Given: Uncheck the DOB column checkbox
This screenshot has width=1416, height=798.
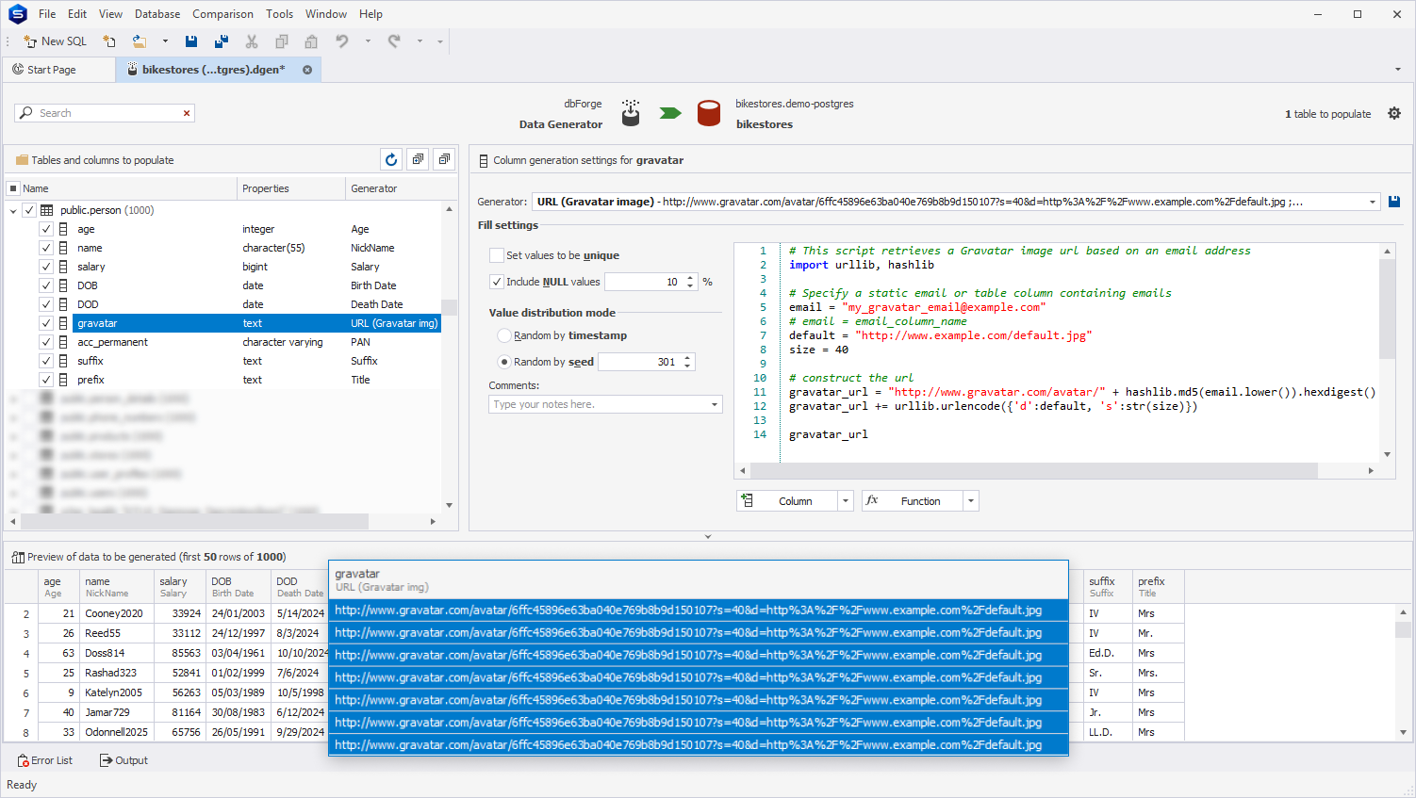Looking at the screenshot, I should pyautogui.click(x=46, y=285).
